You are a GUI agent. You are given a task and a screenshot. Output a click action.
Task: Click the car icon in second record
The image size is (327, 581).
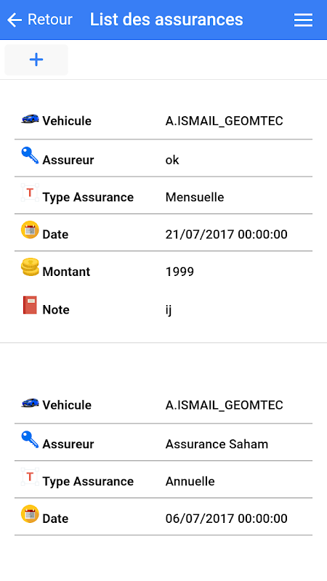click(x=30, y=402)
